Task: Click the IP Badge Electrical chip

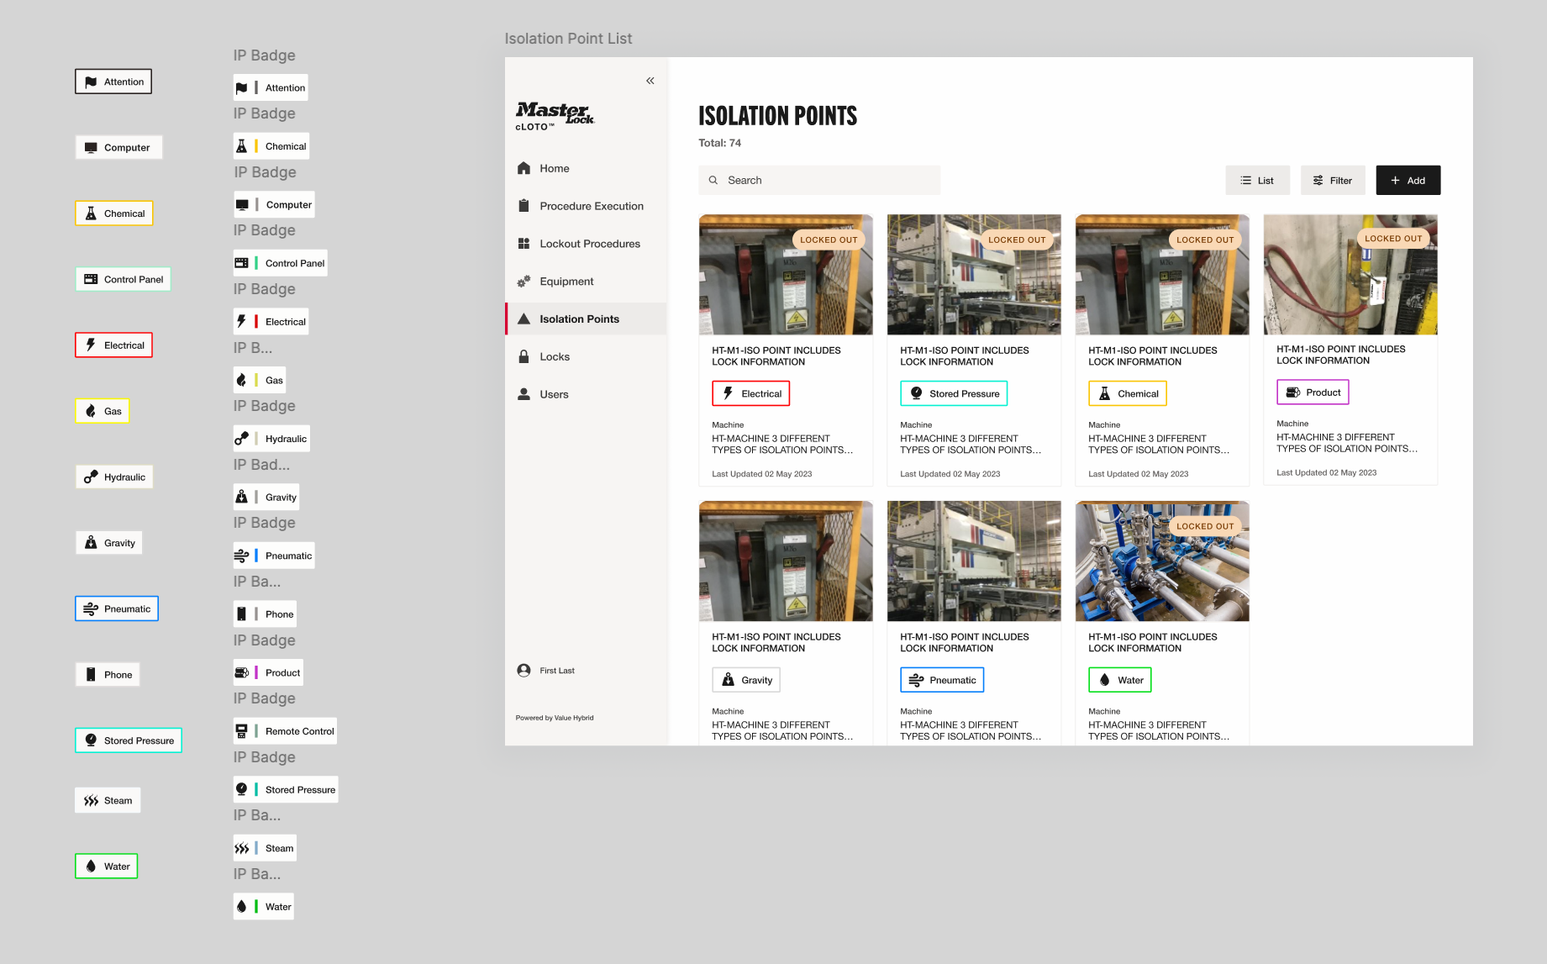Action: pos(271,322)
